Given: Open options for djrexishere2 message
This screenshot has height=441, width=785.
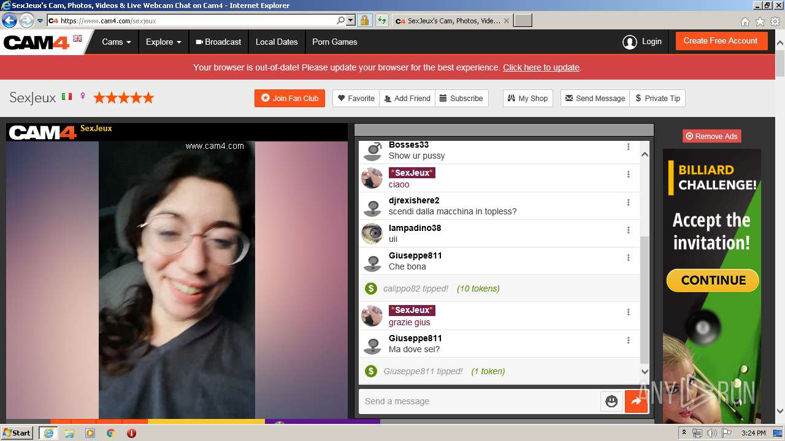Looking at the screenshot, I should 628,203.
